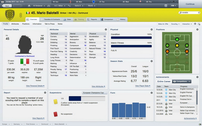Click the Achievements list scrollbar
The height and width of the screenshot is (126, 202).
click(197, 98)
